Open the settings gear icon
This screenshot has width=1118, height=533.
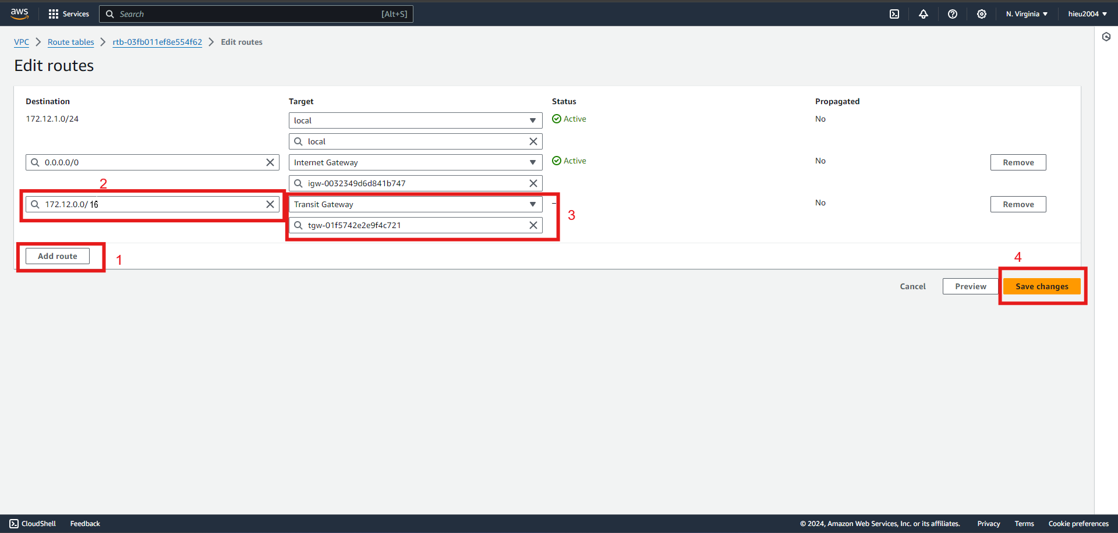tap(982, 14)
